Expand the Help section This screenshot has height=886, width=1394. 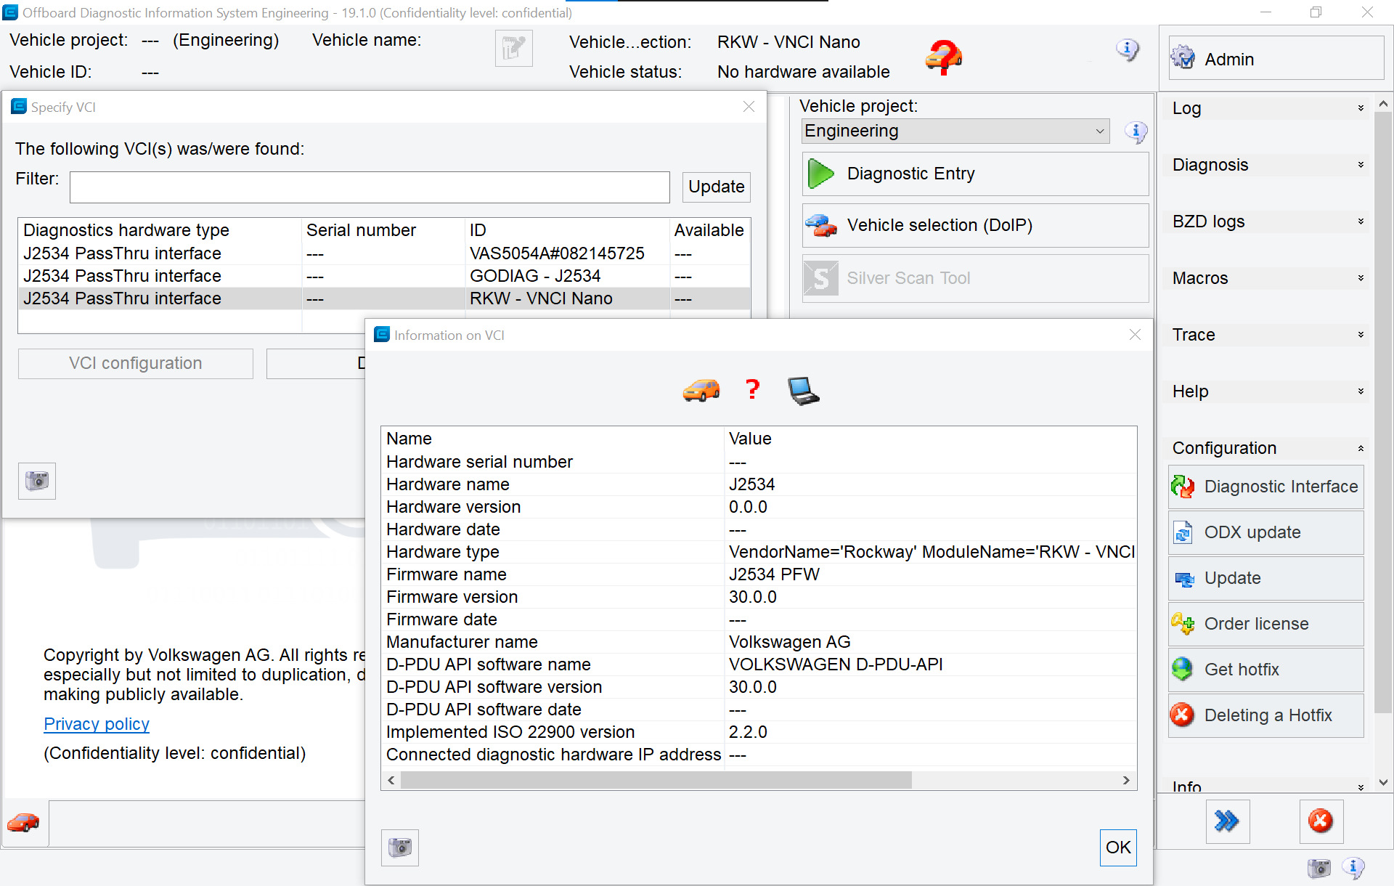tap(1268, 391)
